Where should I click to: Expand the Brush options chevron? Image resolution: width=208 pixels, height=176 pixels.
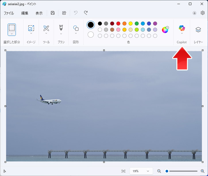pyautogui.click(x=61, y=34)
